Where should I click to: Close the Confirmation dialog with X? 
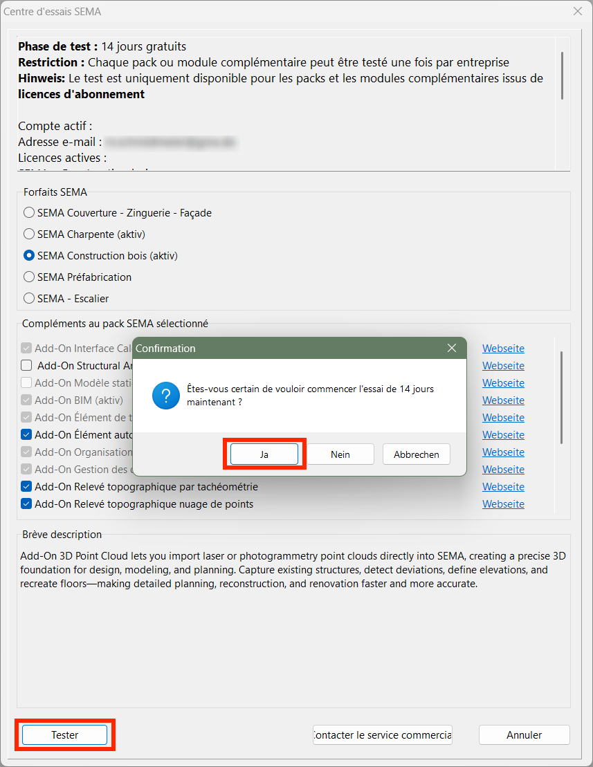click(452, 348)
